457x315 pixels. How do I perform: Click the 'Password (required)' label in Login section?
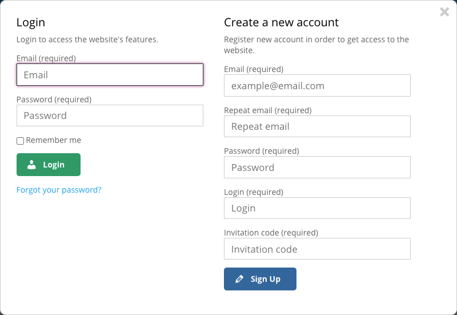tap(54, 99)
